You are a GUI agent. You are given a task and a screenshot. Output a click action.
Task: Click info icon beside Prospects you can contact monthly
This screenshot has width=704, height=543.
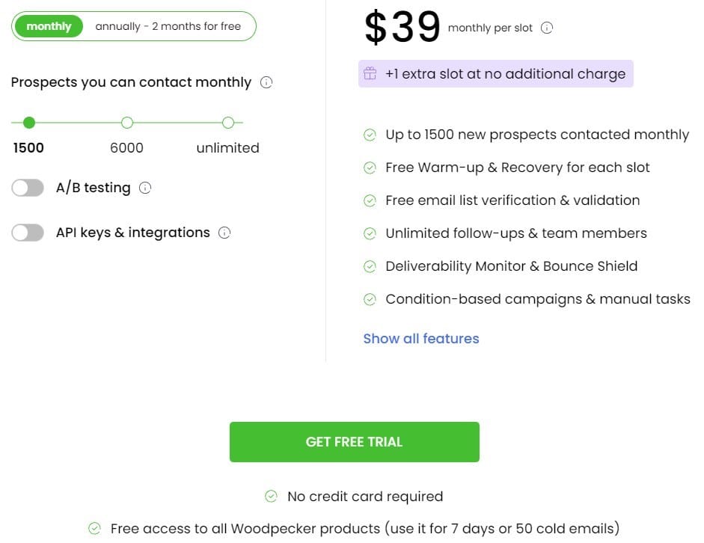click(x=266, y=82)
